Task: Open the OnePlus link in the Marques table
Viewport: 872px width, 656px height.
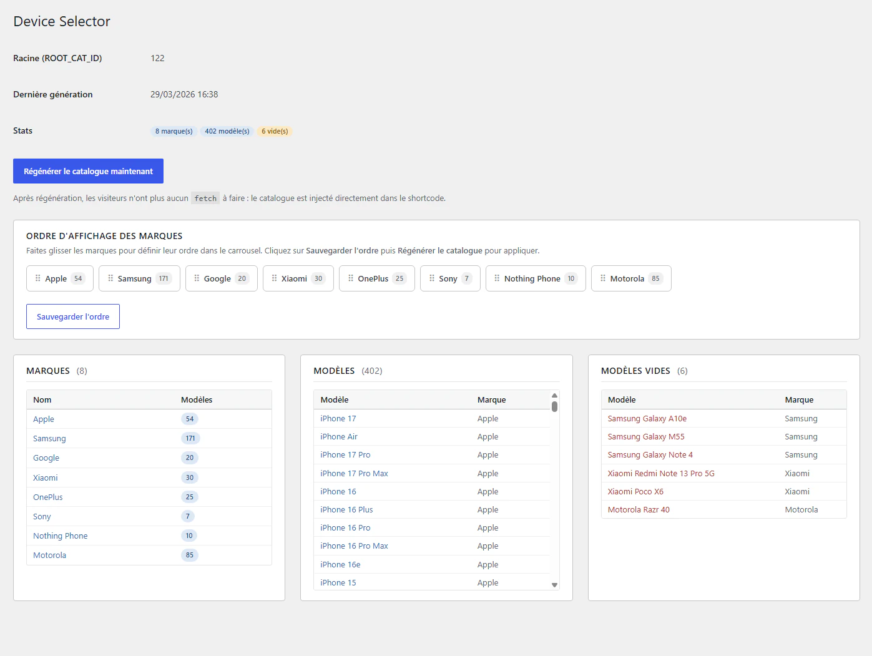Action: 48,497
